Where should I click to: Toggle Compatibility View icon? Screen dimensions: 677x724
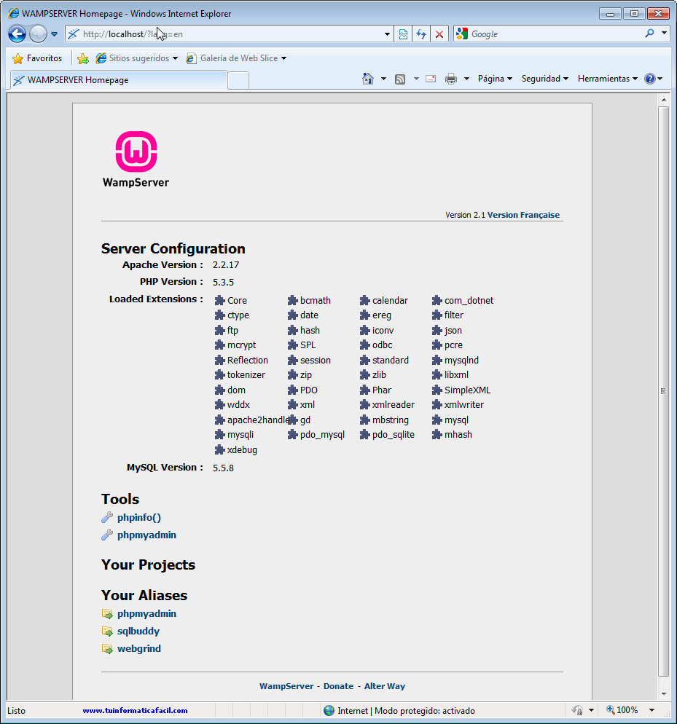pos(403,34)
